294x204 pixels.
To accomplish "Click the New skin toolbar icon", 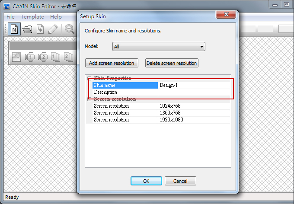I will coord(14,29).
